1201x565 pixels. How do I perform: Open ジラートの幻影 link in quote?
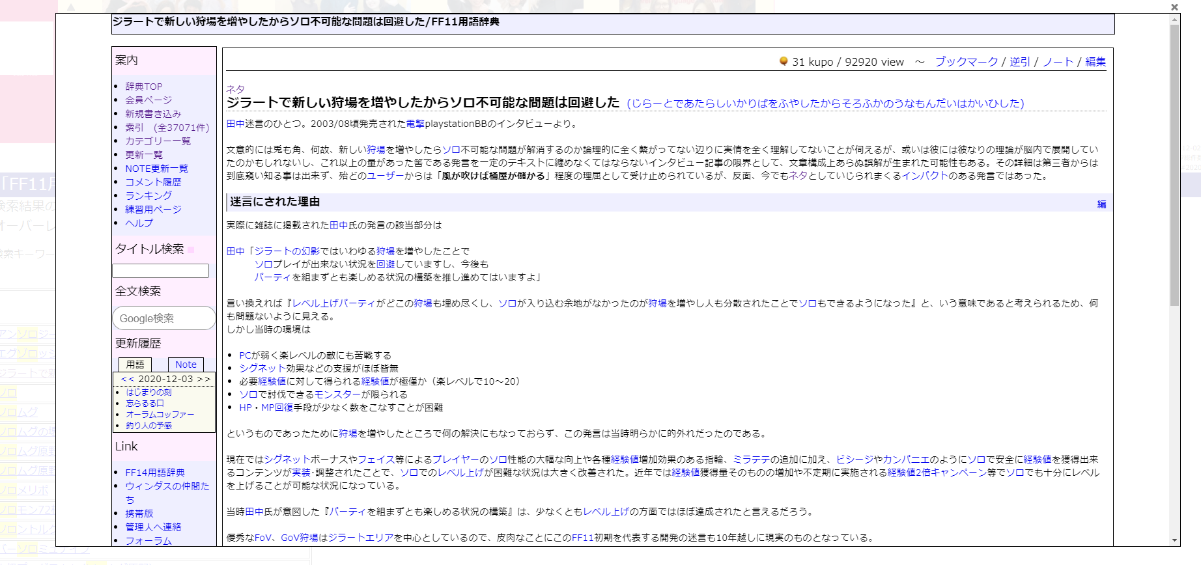[287, 251]
